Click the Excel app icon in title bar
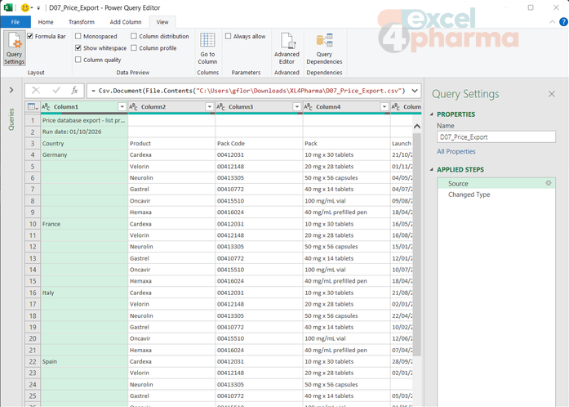569x407 pixels. click(x=8, y=7)
